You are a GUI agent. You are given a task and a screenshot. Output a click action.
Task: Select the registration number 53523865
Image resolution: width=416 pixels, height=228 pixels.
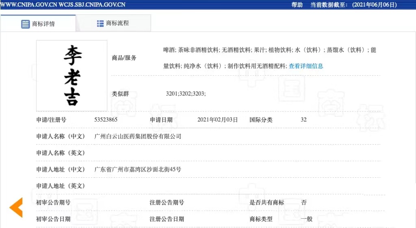pos(106,119)
